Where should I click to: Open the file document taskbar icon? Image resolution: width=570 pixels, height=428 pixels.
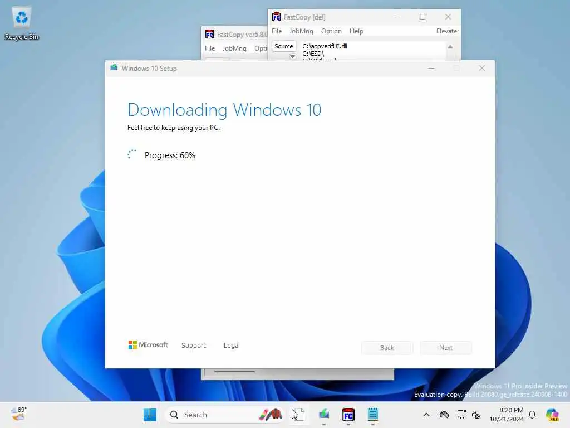pyautogui.click(x=298, y=415)
